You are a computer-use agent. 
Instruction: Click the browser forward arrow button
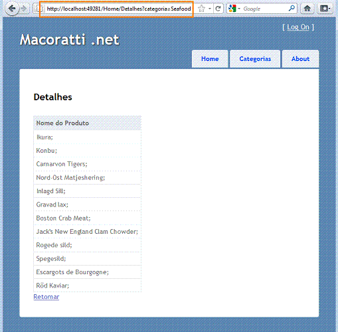(24, 9)
